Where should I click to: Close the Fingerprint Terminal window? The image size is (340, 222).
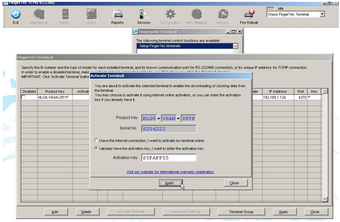pyautogui.click(x=240, y=31)
